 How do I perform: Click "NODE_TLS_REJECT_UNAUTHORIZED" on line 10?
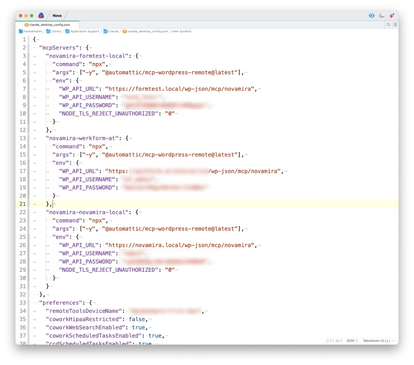tap(108, 113)
